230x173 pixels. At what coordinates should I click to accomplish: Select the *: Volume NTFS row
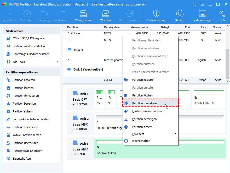coord(143,33)
